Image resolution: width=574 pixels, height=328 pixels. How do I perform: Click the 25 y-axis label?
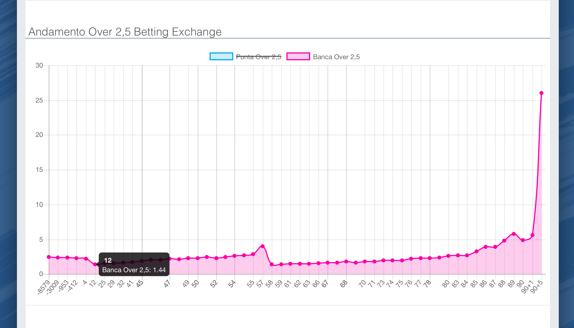[x=39, y=100]
